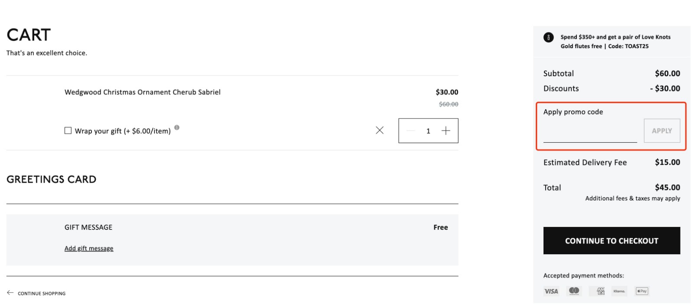The height and width of the screenshot is (305, 694).
Task: Remove the Wedgwood ornament with the X icon
Action: (380, 130)
